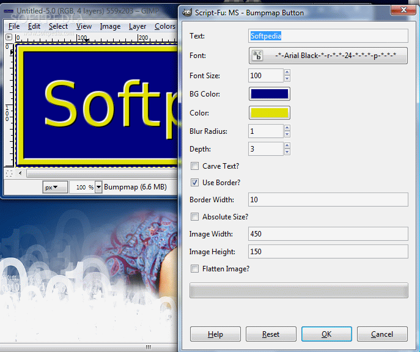Screen dimensions: 420x352
Task: Decrease Font Size with the down arrow
Action: (287, 79)
